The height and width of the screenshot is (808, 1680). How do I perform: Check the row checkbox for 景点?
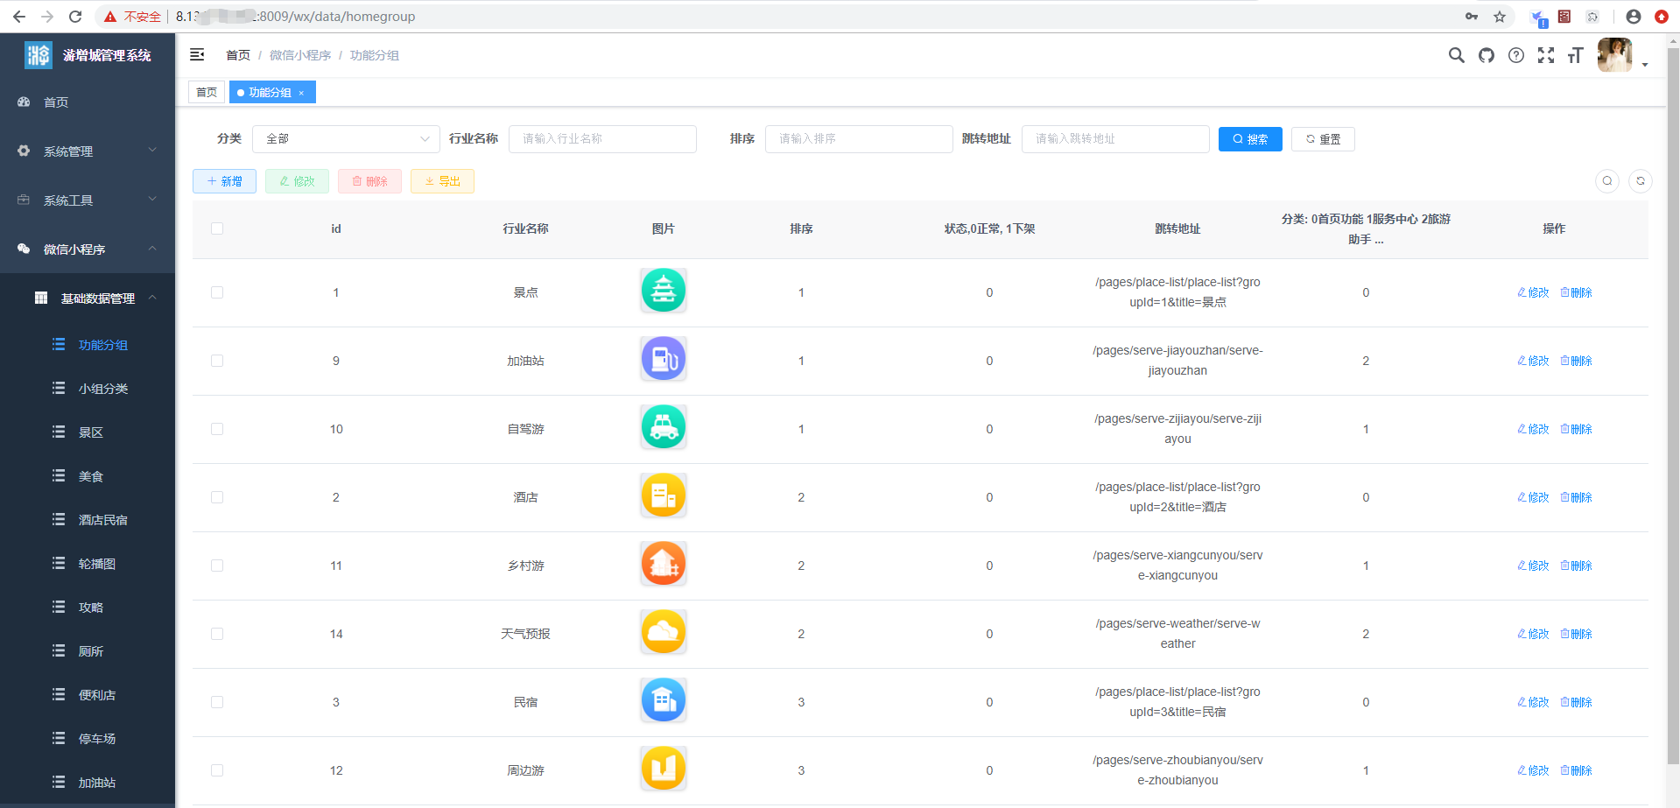click(x=217, y=292)
